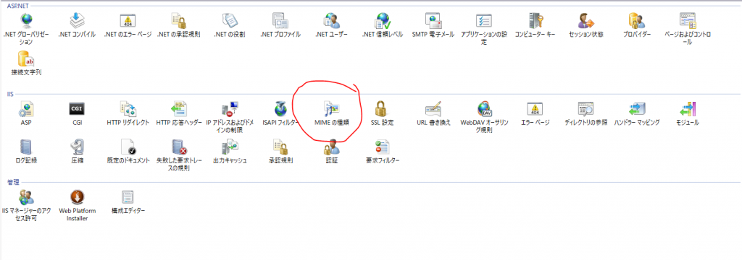Open HTTP リダイレクト icon
The width and height of the screenshot is (742, 260).
(x=128, y=108)
